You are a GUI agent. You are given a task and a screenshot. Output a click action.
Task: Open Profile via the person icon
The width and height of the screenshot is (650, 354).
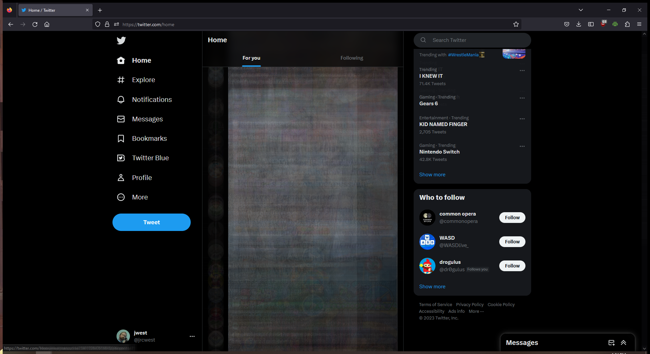[x=121, y=178]
